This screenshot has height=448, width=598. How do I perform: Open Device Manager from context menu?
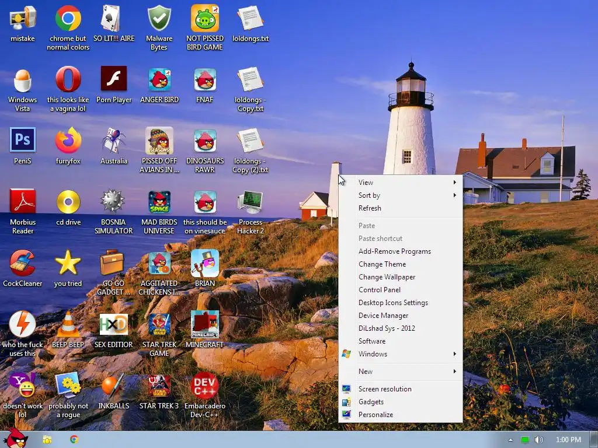click(x=401, y=316)
